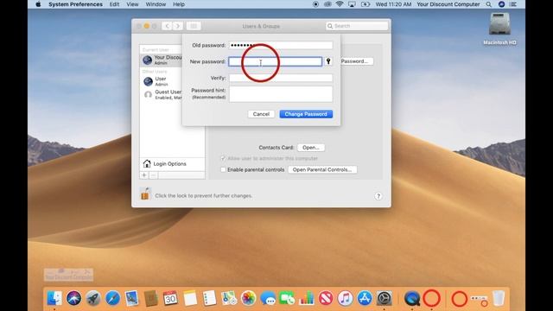Open QuickTime Player icon in Dock

(411, 298)
